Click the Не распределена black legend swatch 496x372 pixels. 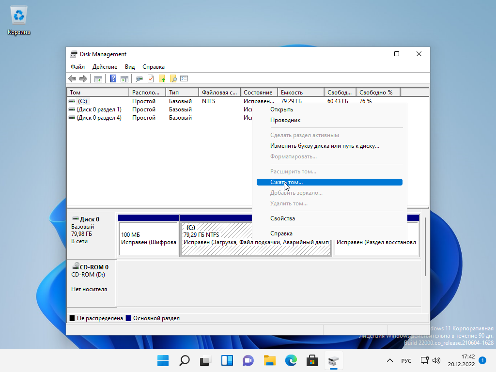[72, 318]
